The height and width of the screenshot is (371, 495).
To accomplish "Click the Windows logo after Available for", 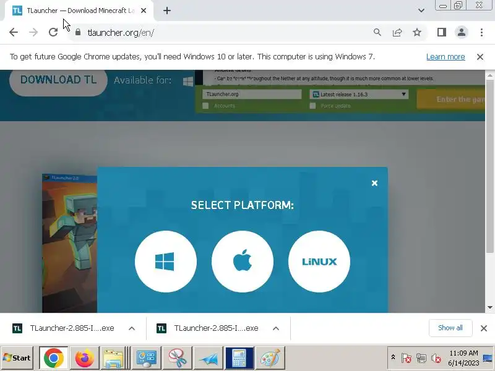I will click(188, 81).
